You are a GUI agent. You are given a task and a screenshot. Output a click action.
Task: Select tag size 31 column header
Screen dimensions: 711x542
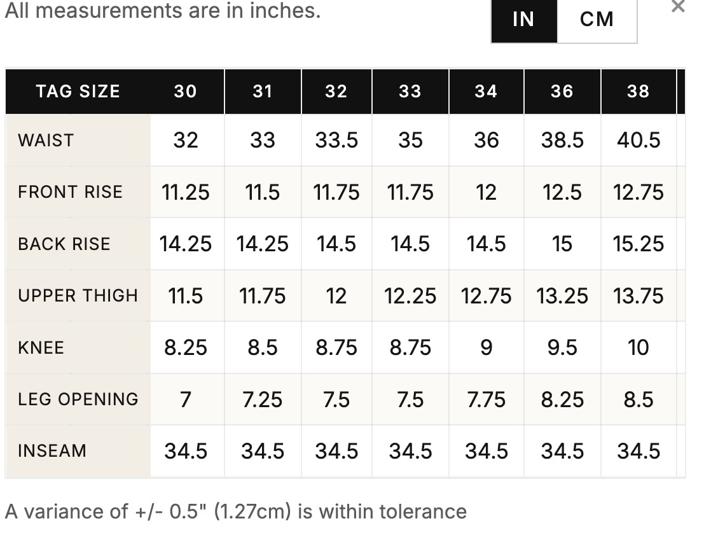[x=263, y=92]
